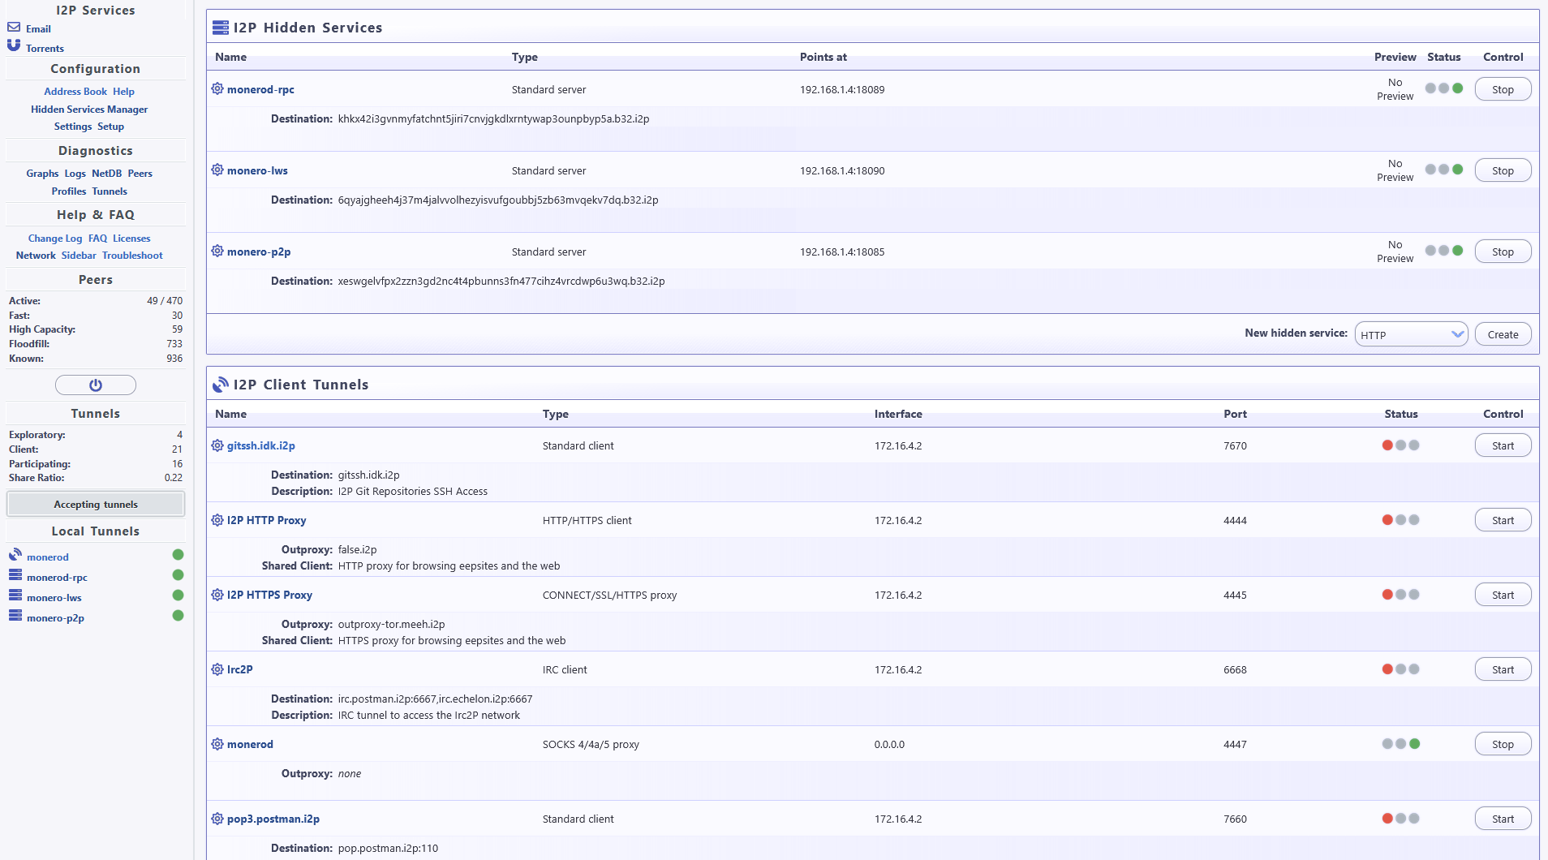
Task: Open the Irc2P tunnel configuration gear
Action: tap(217, 669)
